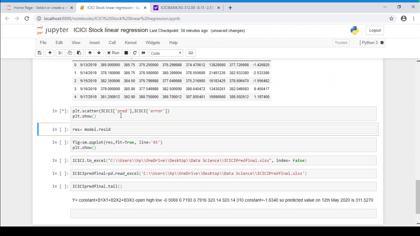Open the Edit menu
Image resolution: width=420 pixels, height=236 pixels.
point(59,43)
